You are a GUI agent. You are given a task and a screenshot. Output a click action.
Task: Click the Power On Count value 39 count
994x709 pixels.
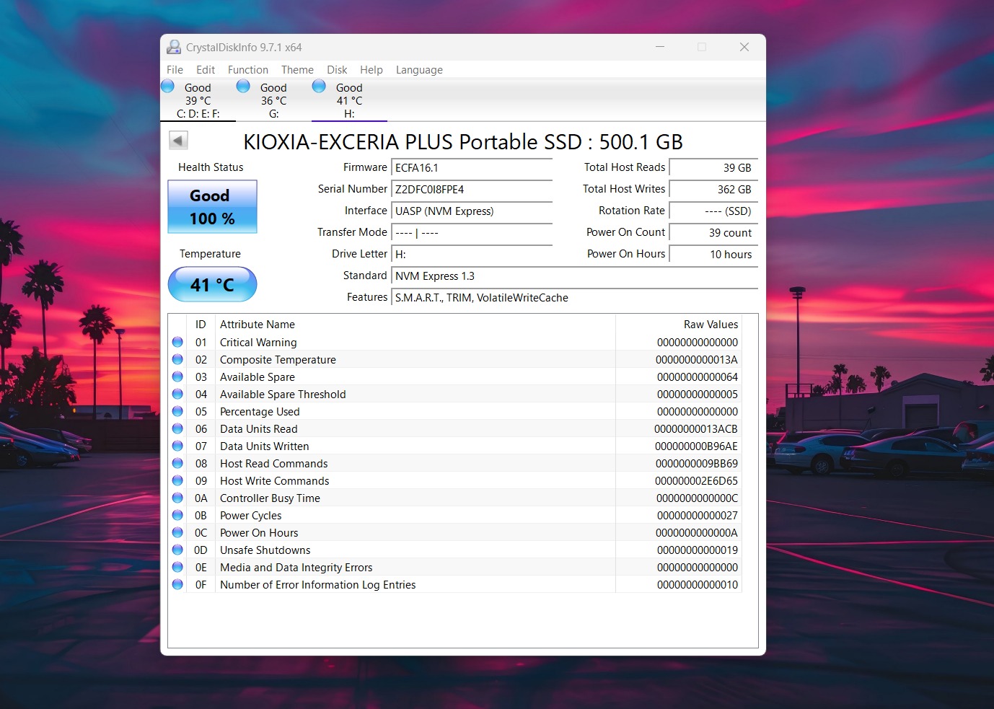tap(713, 232)
